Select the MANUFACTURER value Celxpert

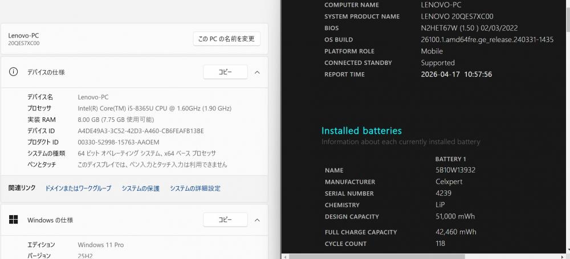(449, 182)
